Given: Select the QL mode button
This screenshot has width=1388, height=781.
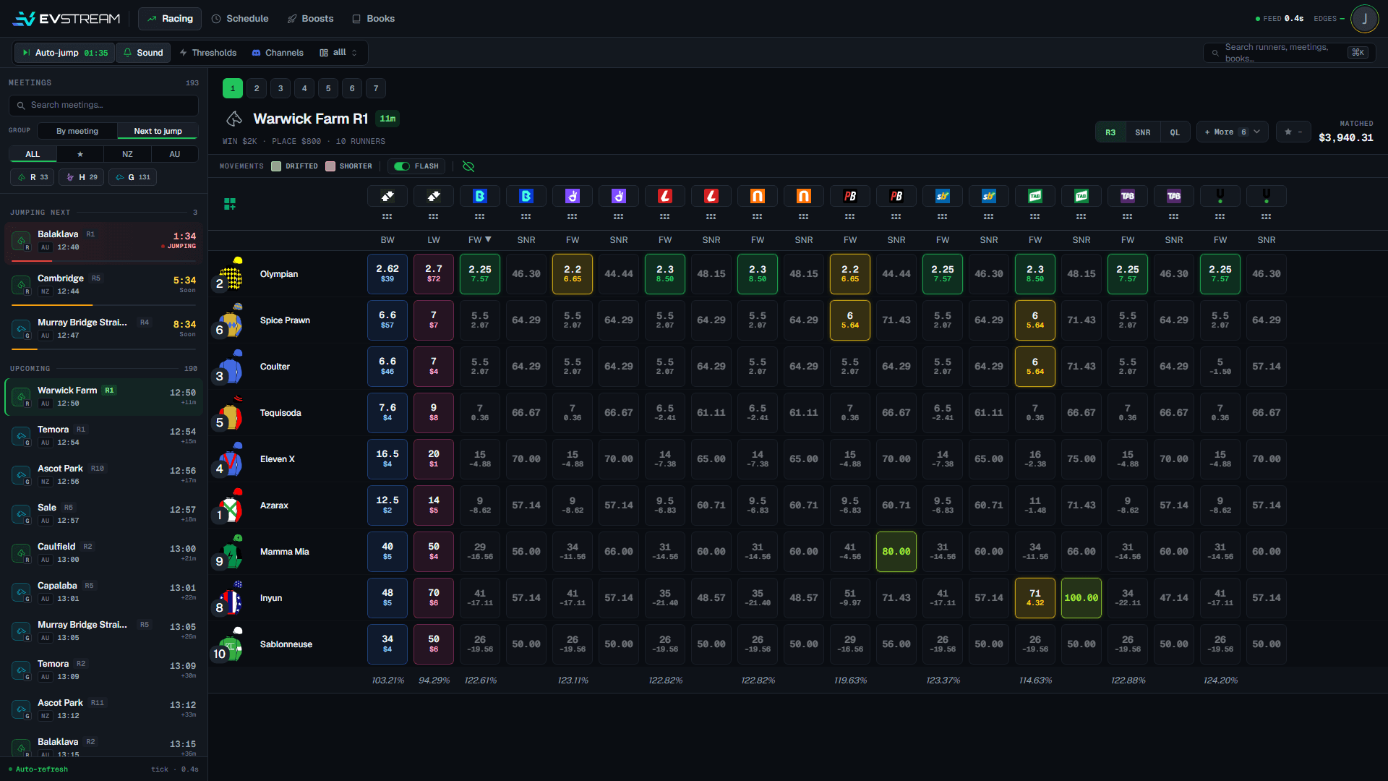Looking at the screenshot, I should click(x=1175, y=132).
